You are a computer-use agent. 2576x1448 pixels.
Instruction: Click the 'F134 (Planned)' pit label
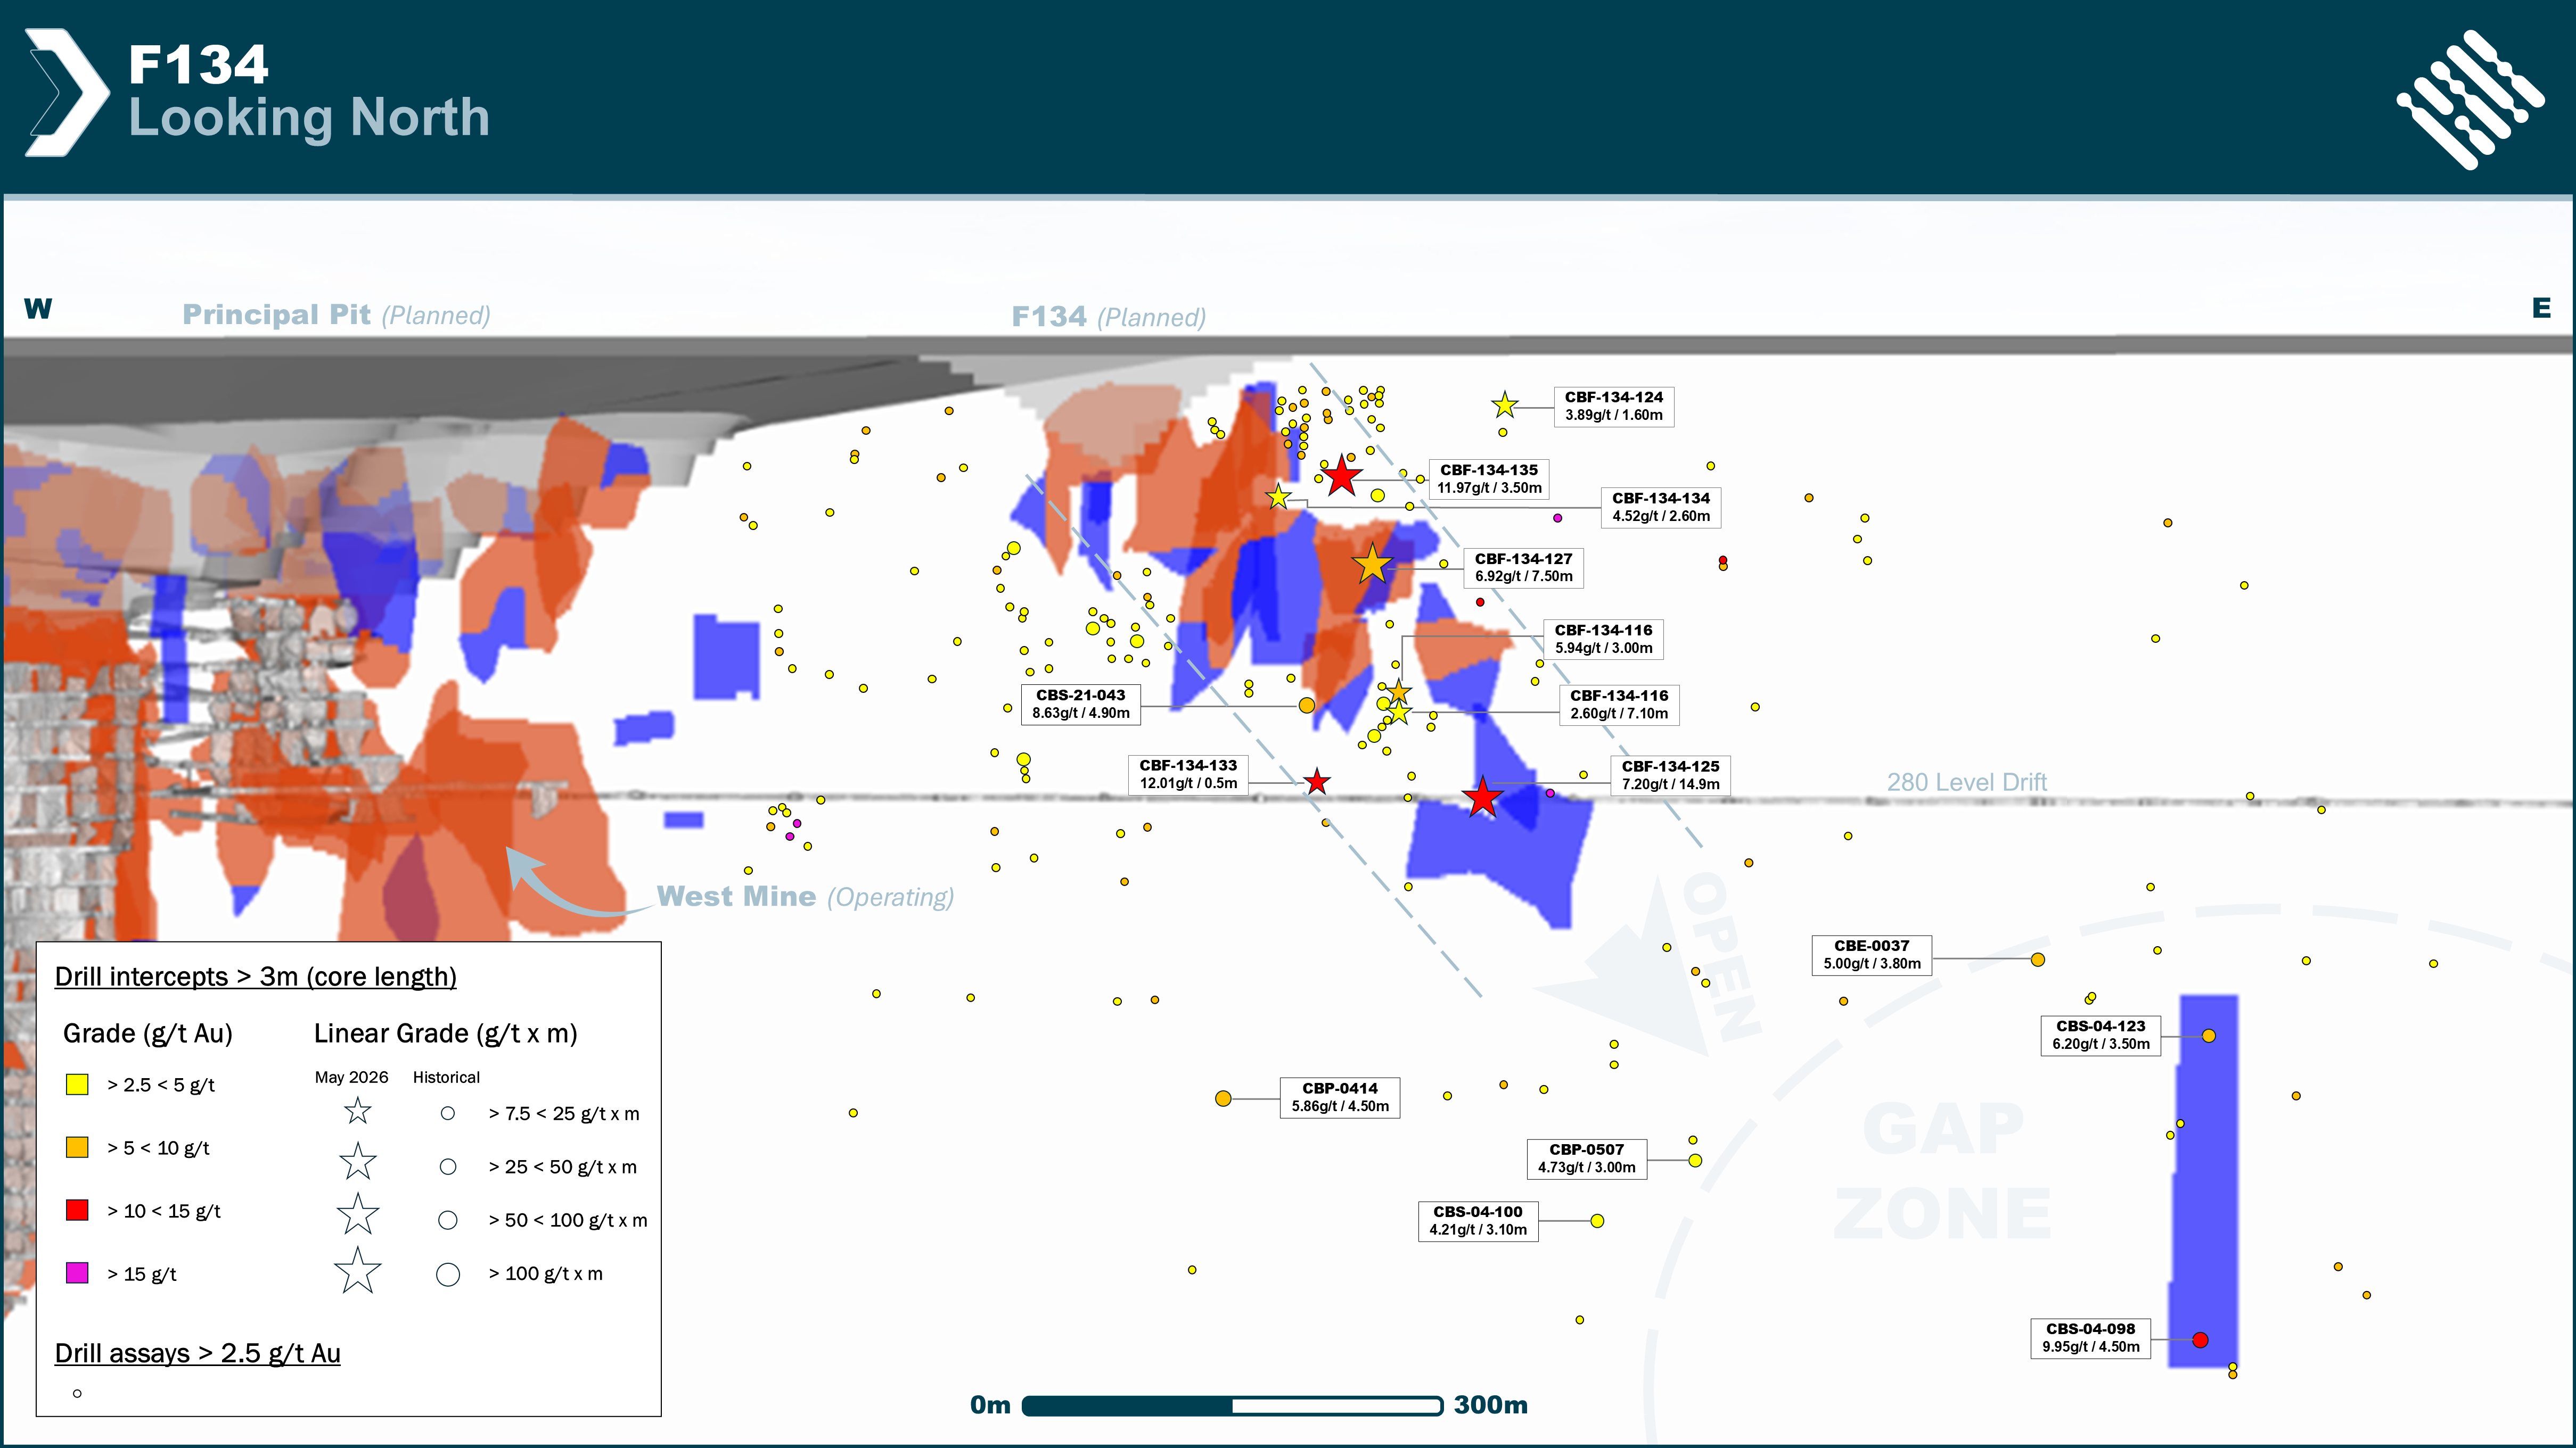point(1109,318)
